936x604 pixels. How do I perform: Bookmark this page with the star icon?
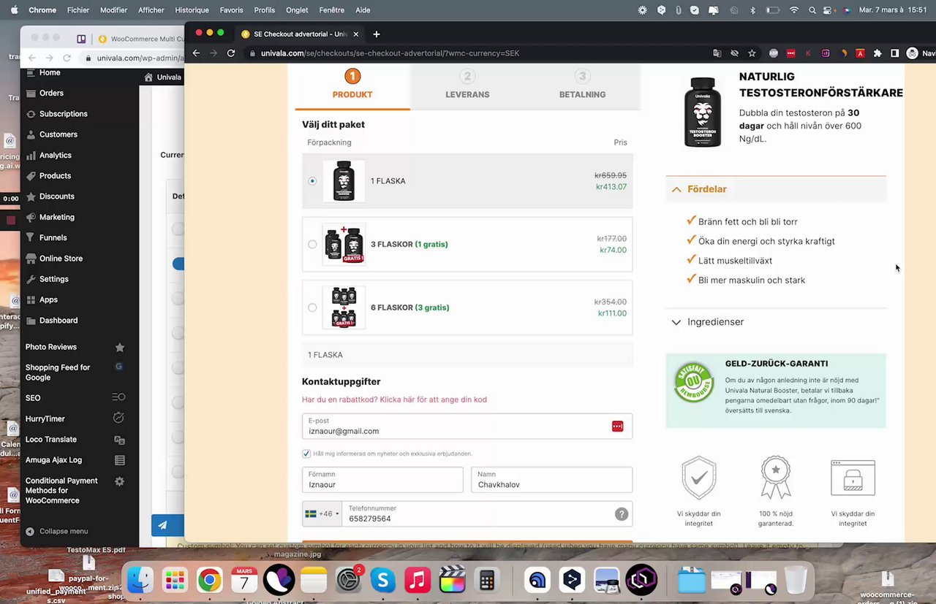752,53
